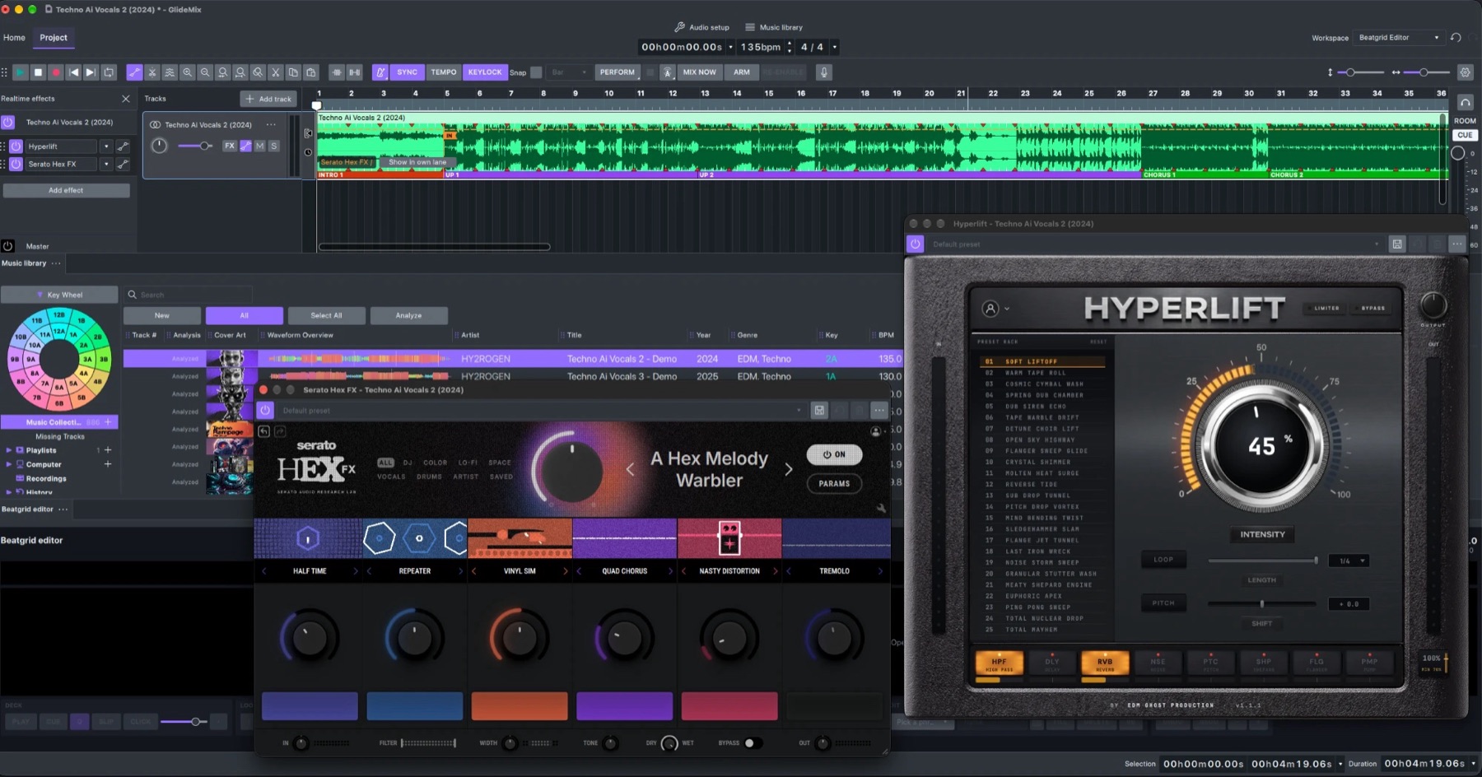
Task: Mute the track with the M button
Action: 259,146
